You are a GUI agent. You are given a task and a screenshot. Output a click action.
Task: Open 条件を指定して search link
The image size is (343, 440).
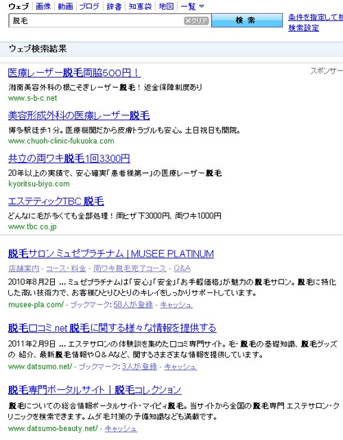coord(316,17)
